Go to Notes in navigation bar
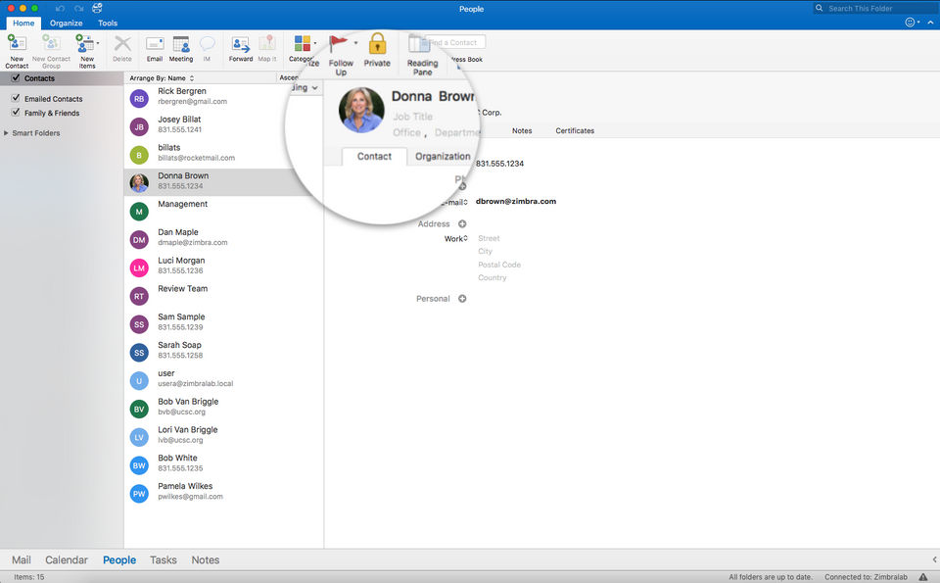Viewport: 940px width, 583px height. point(205,559)
